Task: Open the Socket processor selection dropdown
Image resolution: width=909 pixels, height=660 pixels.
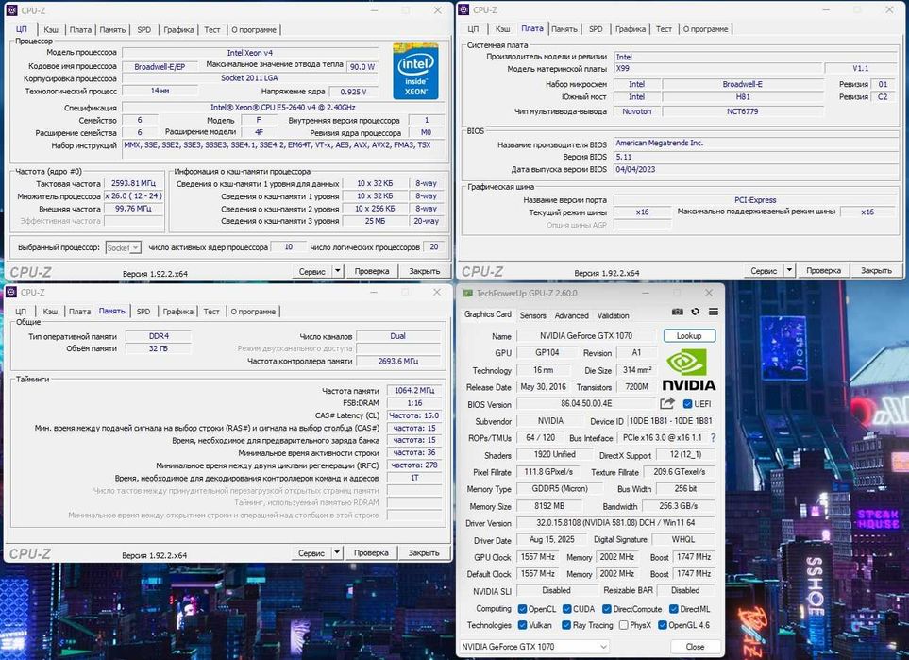Action: click(124, 247)
